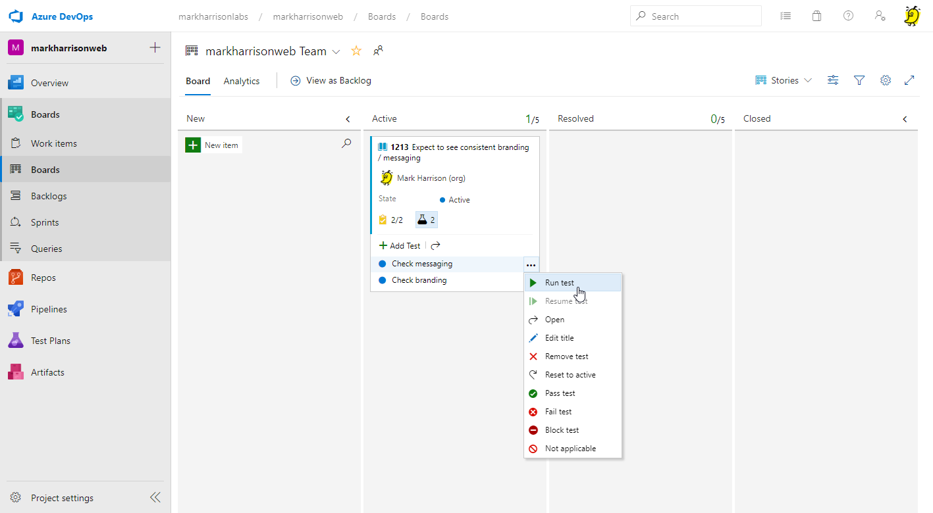Click the New item button

[214, 145]
